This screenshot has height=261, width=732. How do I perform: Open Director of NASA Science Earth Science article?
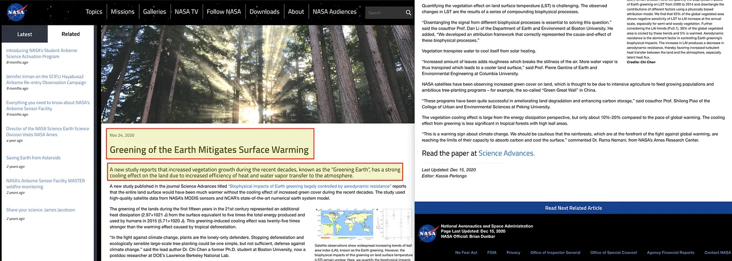click(47, 132)
